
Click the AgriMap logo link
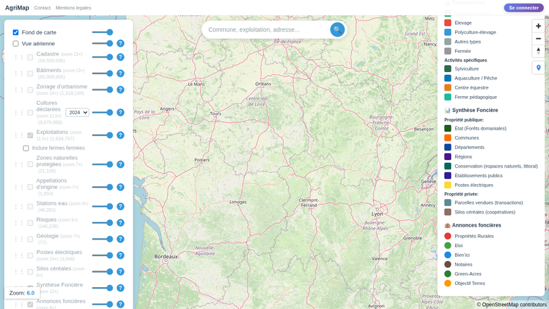pos(16,8)
